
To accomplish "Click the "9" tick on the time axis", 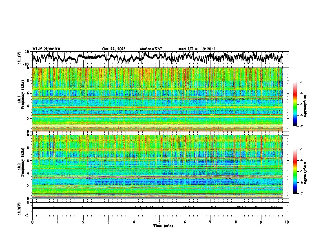I will [x=261, y=222].
